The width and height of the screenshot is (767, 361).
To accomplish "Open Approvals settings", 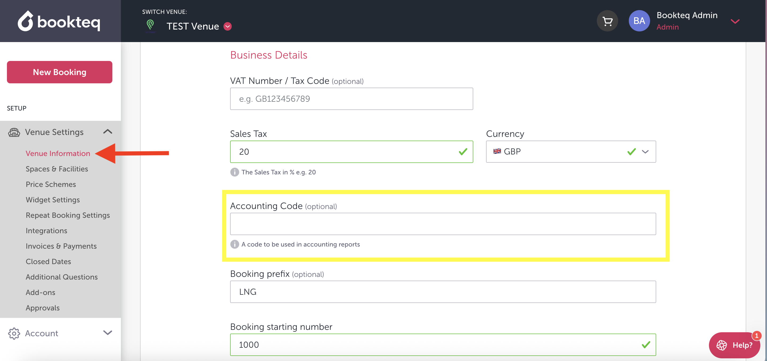I will (x=43, y=308).
